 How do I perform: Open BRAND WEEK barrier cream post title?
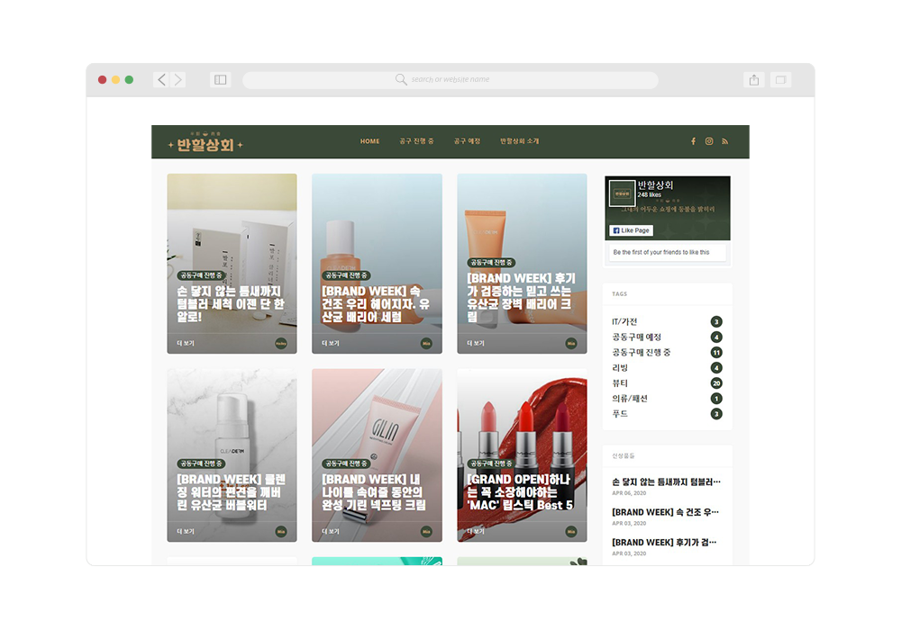521,297
